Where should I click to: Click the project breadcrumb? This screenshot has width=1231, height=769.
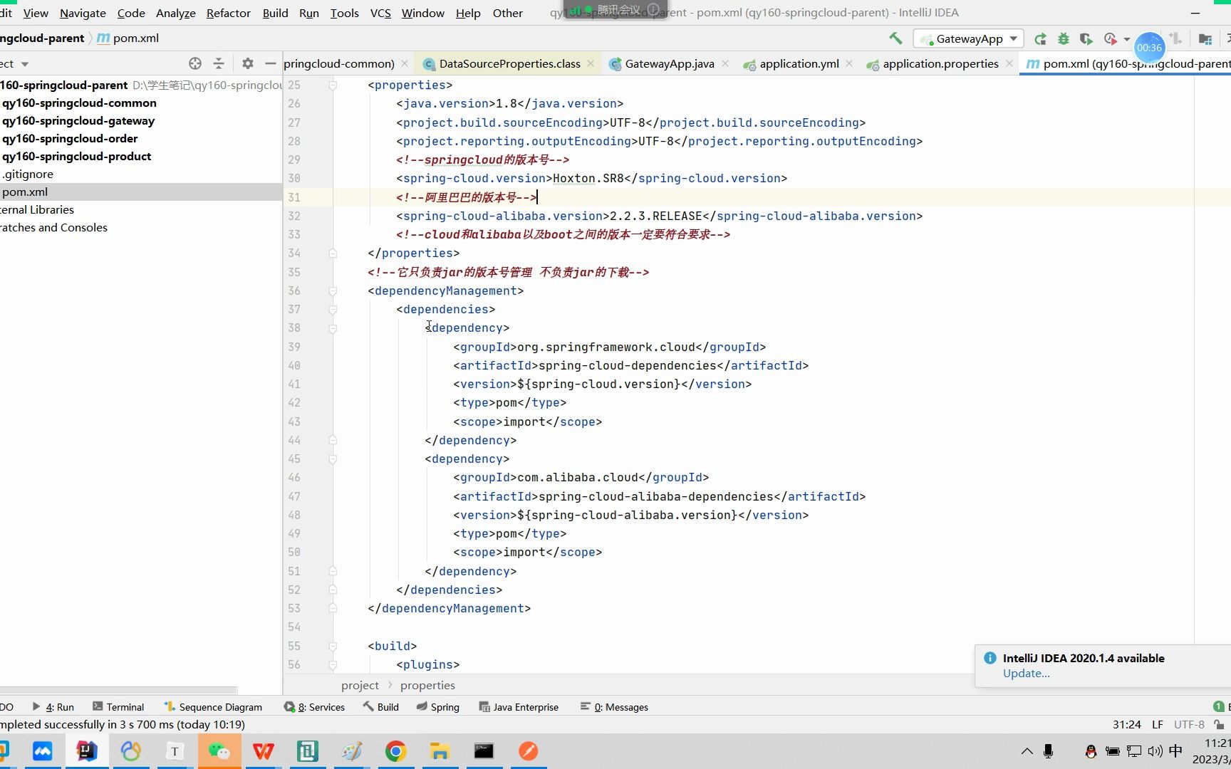coord(360,685)
